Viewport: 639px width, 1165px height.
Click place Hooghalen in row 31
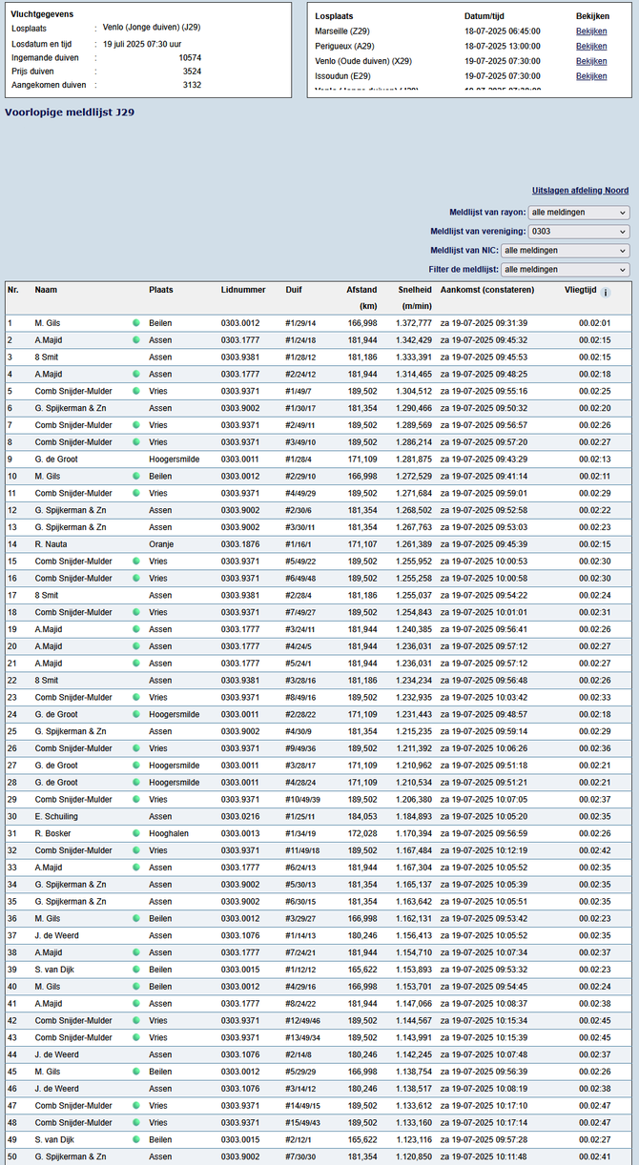tap(168, 833)
